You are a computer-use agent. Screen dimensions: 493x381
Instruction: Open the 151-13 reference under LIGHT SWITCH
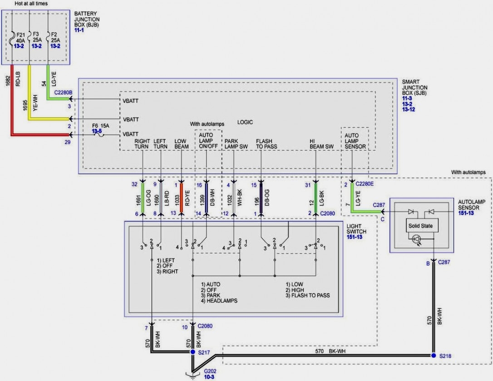[354, 236]
